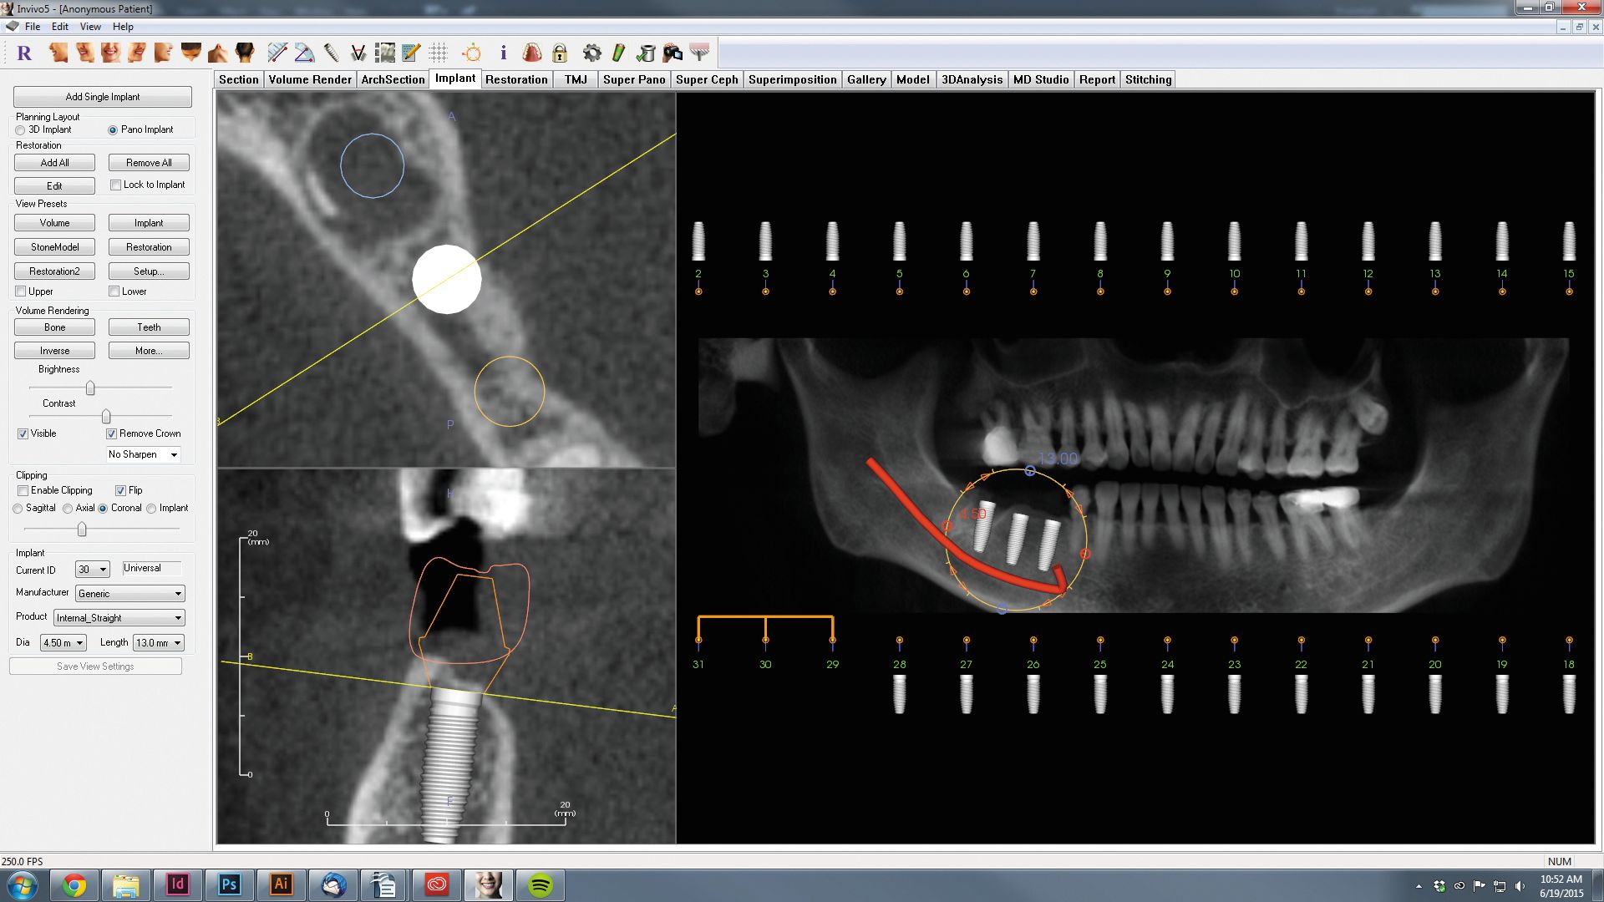
Task: Enable the Lock to Implant checkbox
Action: (x=116, y=185)
